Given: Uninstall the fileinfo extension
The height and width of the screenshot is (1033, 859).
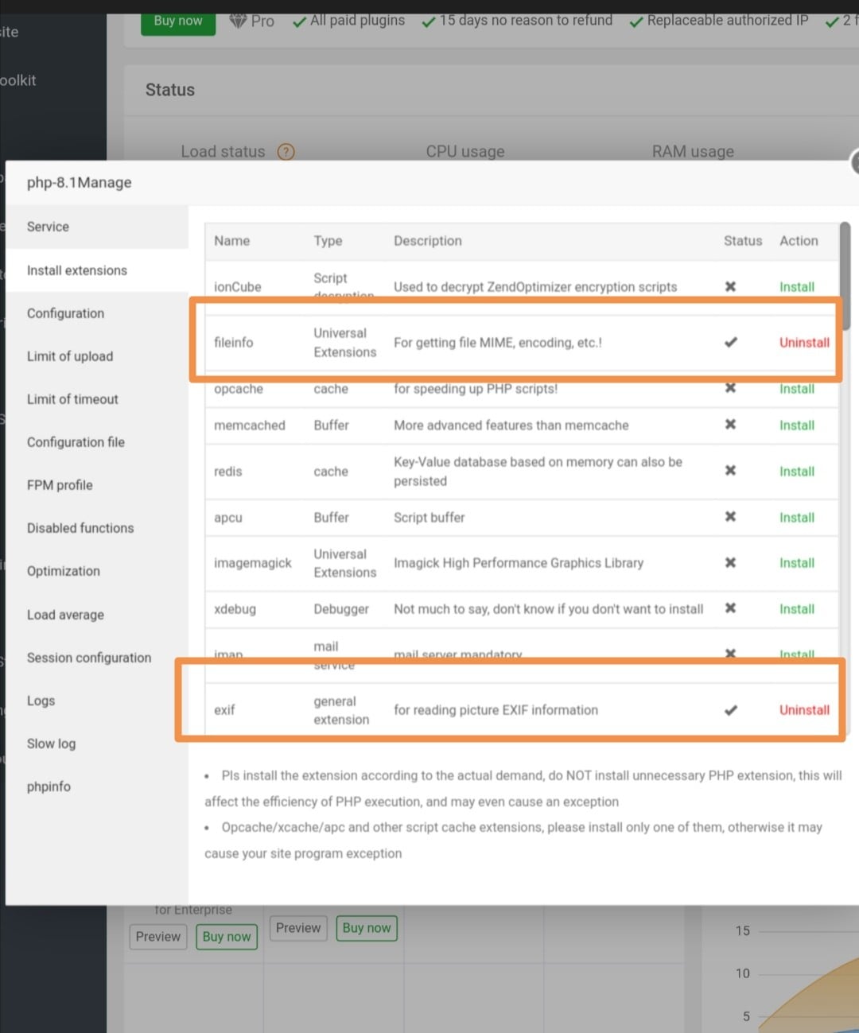Looking at the screenshot, I should click(804, 343).
